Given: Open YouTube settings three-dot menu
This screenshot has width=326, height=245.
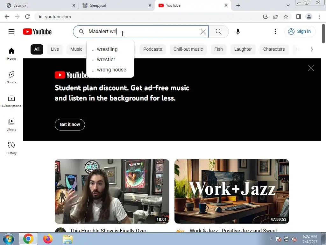Looking at the screenshot, I should (x=275, y=32).
